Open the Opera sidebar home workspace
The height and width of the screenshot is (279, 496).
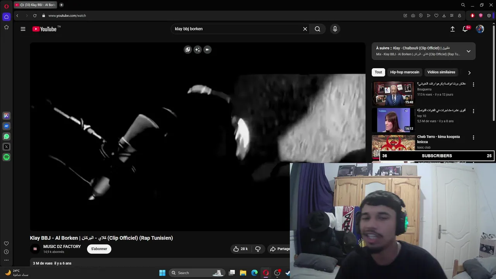(x=6, y=17)
